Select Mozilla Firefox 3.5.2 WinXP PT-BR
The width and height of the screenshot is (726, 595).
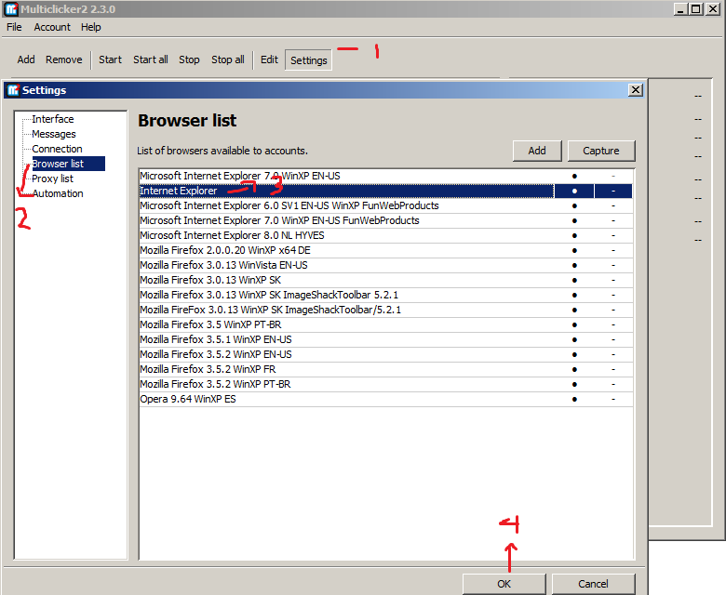(386, 384)
